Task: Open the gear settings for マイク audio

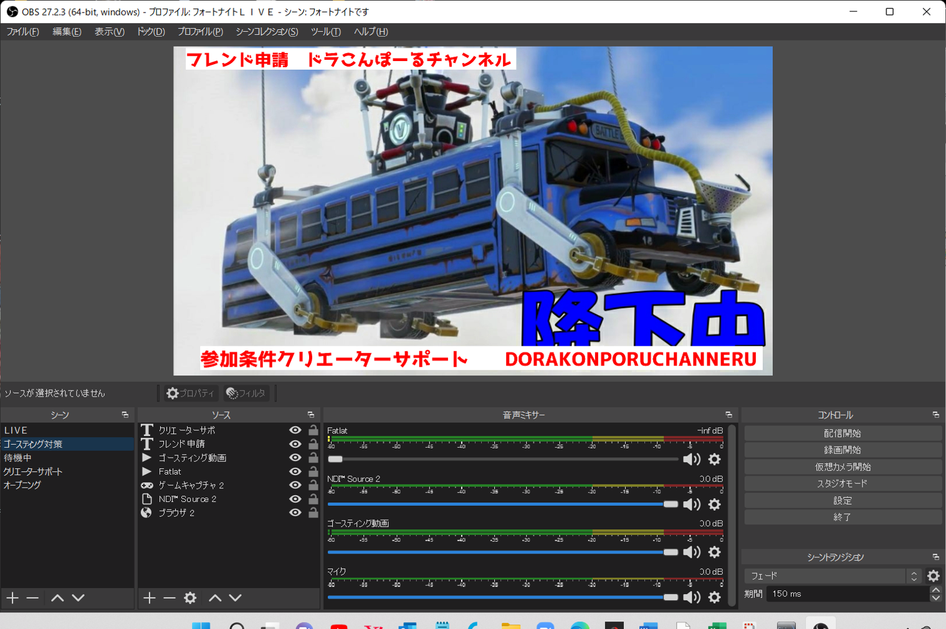Action: [x=715, y=597]
